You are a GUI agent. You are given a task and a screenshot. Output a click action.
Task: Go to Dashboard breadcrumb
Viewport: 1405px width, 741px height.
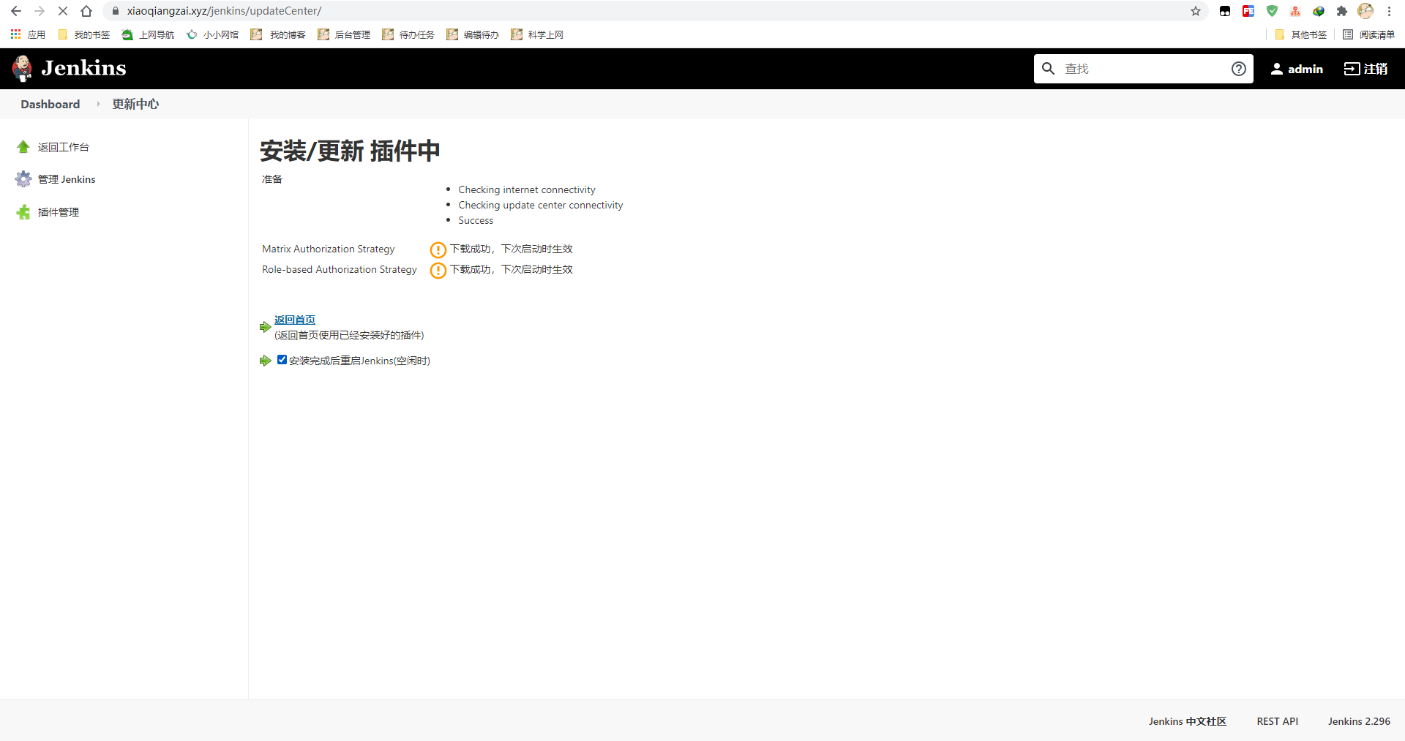tap(50, 104)
